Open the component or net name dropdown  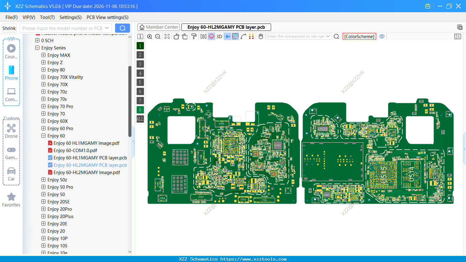tap(328, 36)
